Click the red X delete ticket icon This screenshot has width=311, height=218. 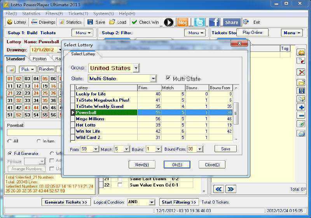click(302, 72)
